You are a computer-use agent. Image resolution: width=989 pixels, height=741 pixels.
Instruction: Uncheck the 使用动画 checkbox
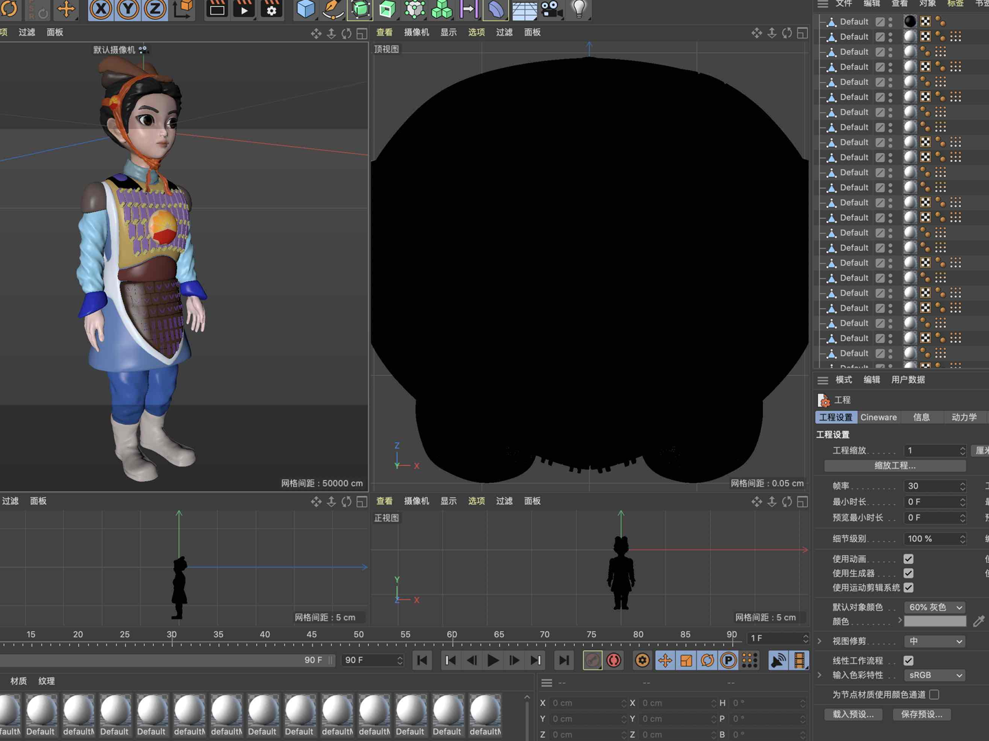pos(909,558)
